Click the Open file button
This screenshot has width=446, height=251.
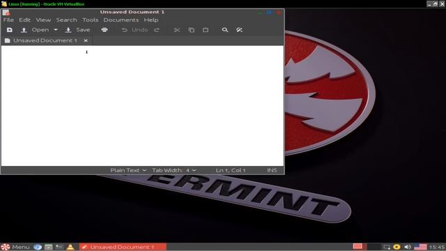coord(35,30)
